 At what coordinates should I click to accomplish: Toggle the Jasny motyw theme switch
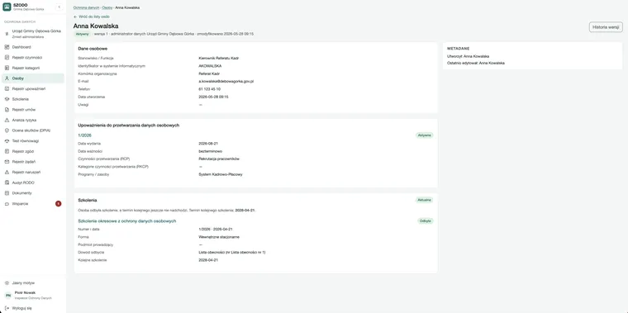tap(33, 282)
